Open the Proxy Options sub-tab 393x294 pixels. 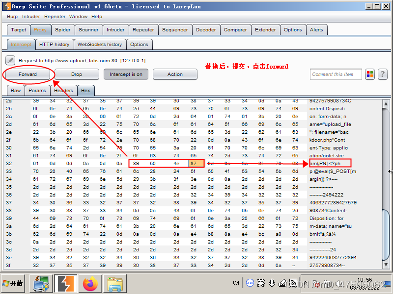[x=139, y=45]
